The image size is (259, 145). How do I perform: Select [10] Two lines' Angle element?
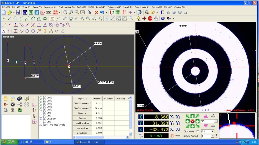(x=52, y=125)
